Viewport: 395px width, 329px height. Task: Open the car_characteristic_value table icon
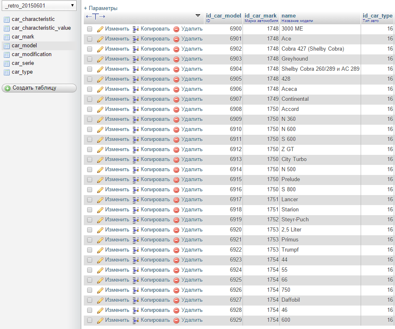[7, 28]
